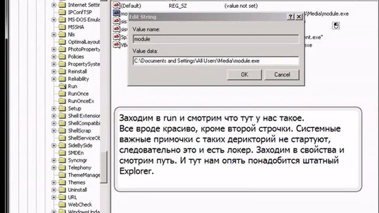Expand the MS-DOS Emulation key
This screenshot has width=379, height=213.
54,20
